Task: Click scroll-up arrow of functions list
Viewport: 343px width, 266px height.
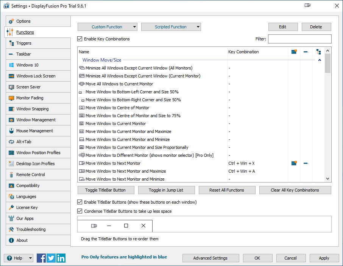Action: pos(327,51)
